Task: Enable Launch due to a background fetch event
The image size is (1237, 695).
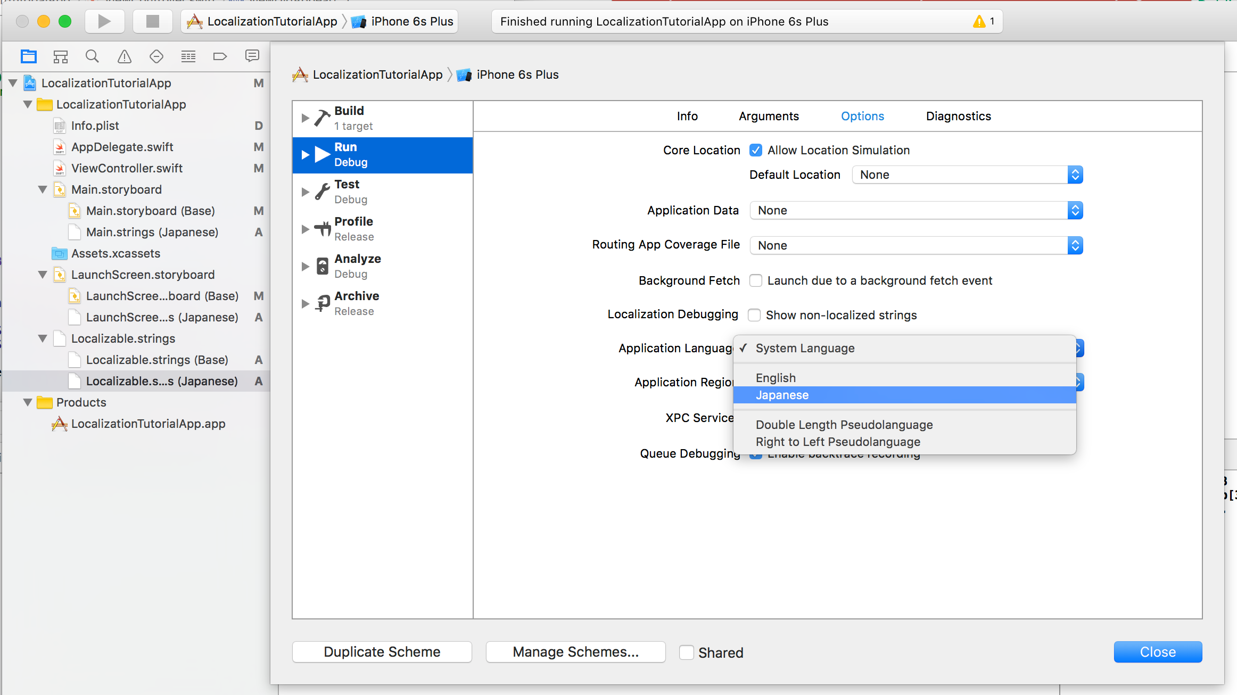Action: pos(756,280)
